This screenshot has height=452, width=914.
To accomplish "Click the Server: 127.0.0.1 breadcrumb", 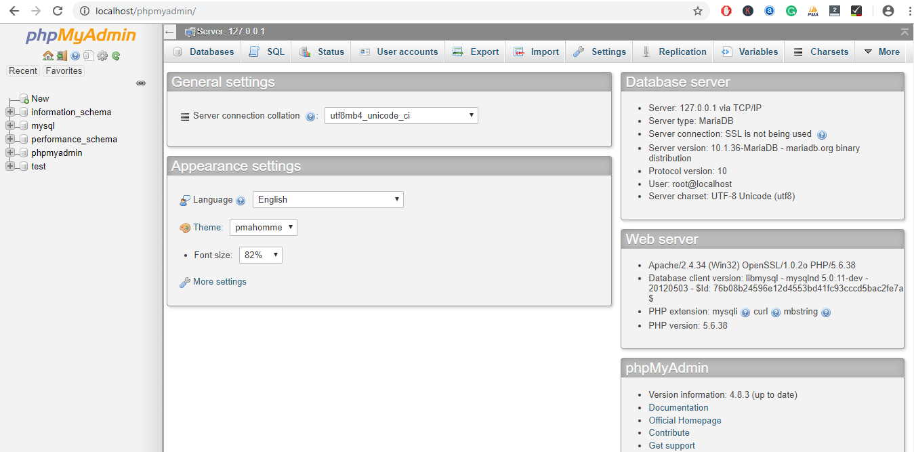I will coord(230,32).
